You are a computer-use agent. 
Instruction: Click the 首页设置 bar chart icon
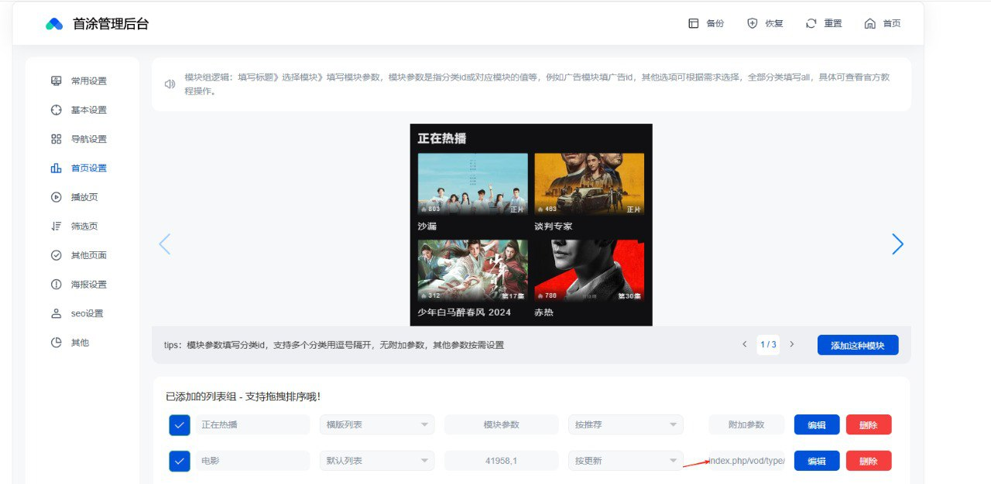click(56, 168)
